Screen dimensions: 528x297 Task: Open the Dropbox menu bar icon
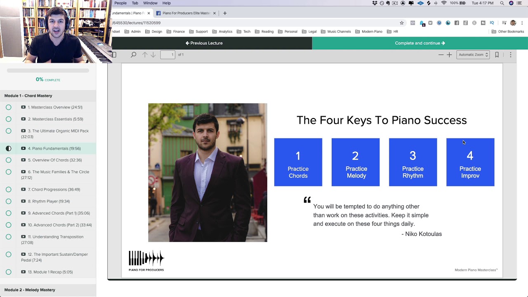[375, 3]
